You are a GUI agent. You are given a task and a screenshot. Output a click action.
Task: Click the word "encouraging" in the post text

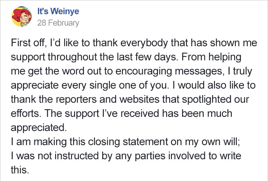coord(144,71)
